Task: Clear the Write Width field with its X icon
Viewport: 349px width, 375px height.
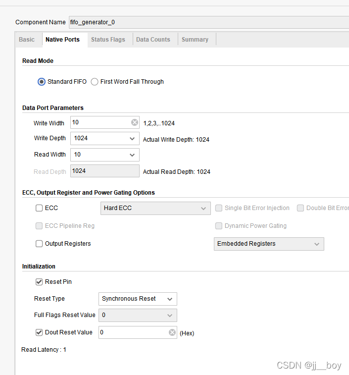Action: (x=135, y=122)
